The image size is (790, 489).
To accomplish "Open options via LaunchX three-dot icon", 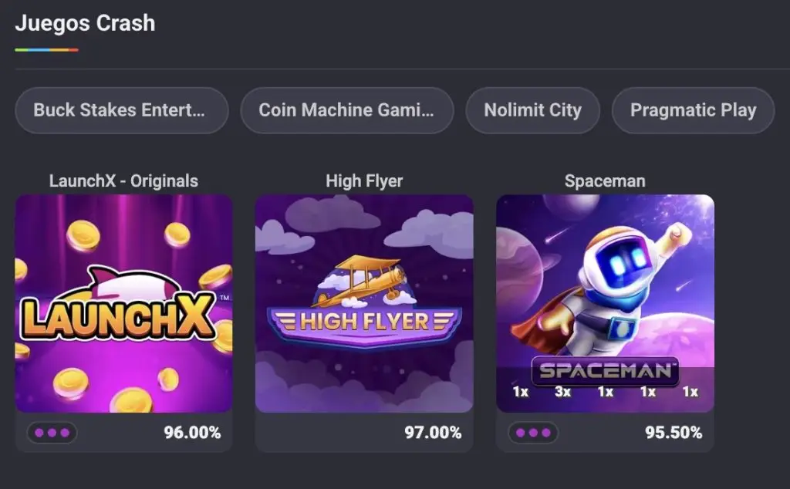I will [51, 433].
